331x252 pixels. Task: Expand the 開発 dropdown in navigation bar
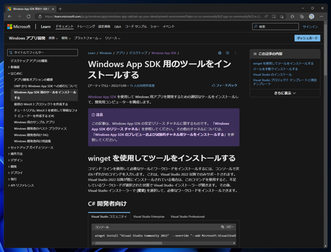tap(66, 38)
